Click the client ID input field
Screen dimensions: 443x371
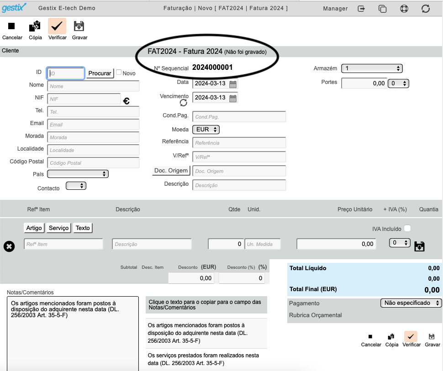point(66,73)
